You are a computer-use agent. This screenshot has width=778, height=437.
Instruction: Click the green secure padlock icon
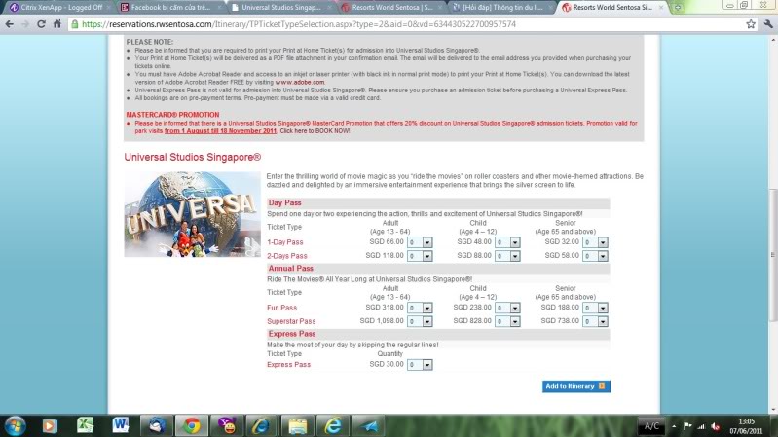tap(75, 24)
